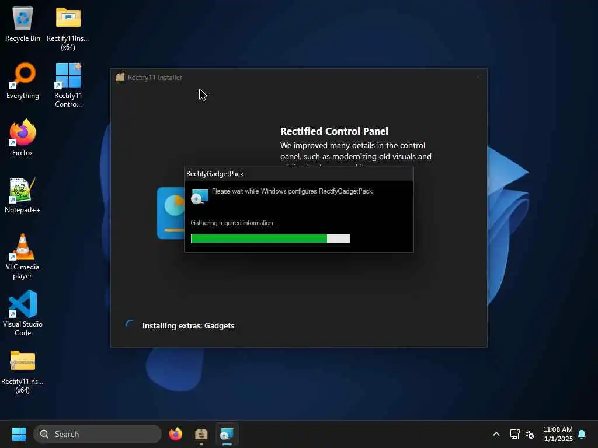Launch Firefox from the desktop
598x448 pixels.
23,138
